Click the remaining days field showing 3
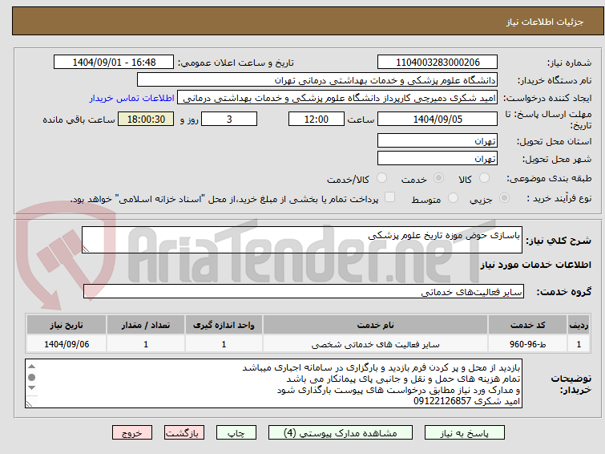 [x=229, y=119]
